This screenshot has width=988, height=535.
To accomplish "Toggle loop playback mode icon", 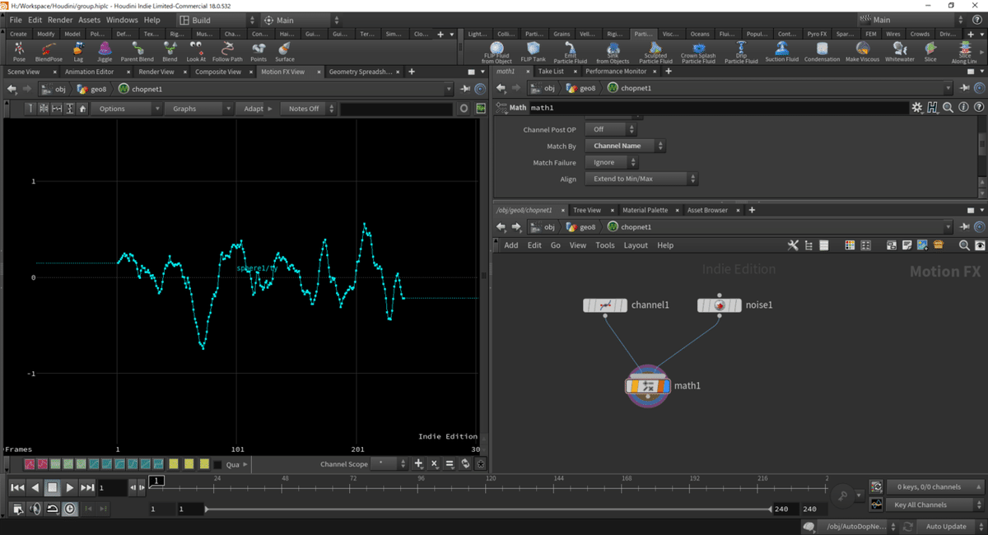I will (x=53, y=509).
